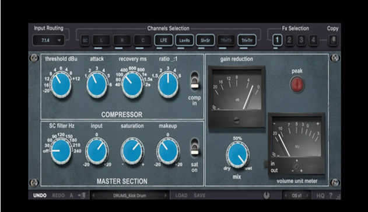Click the MASTER SECTION label
Screen dimensions: 368x212
pos(122,181)
